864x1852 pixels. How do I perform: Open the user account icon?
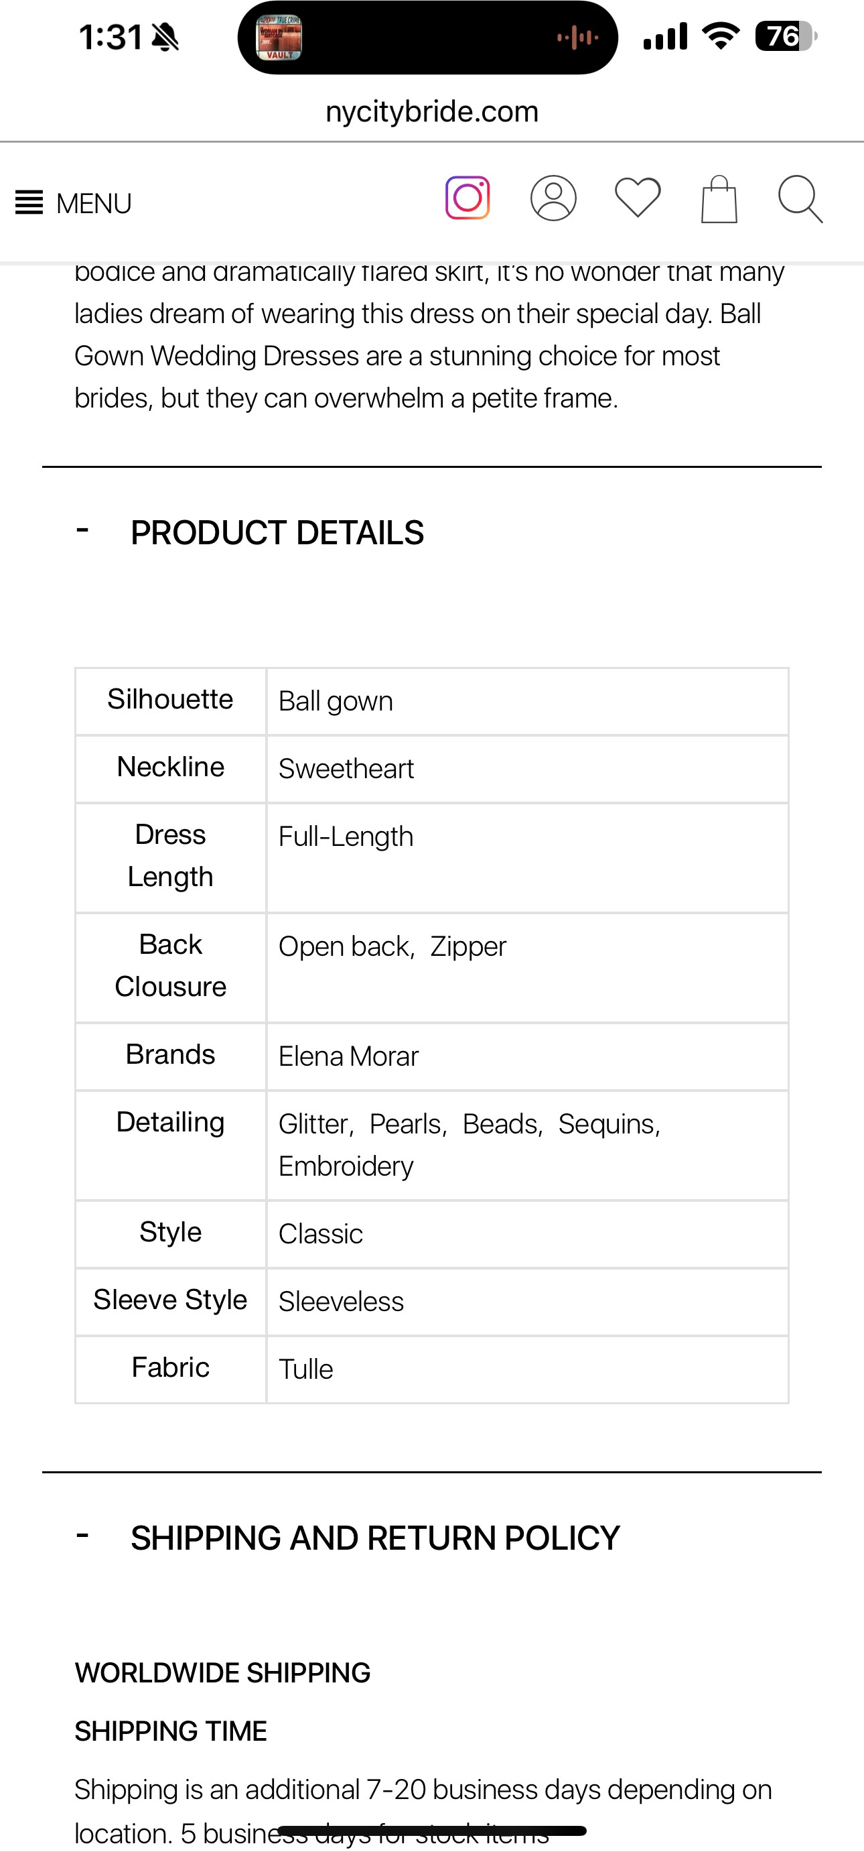(x=553, y=198)
